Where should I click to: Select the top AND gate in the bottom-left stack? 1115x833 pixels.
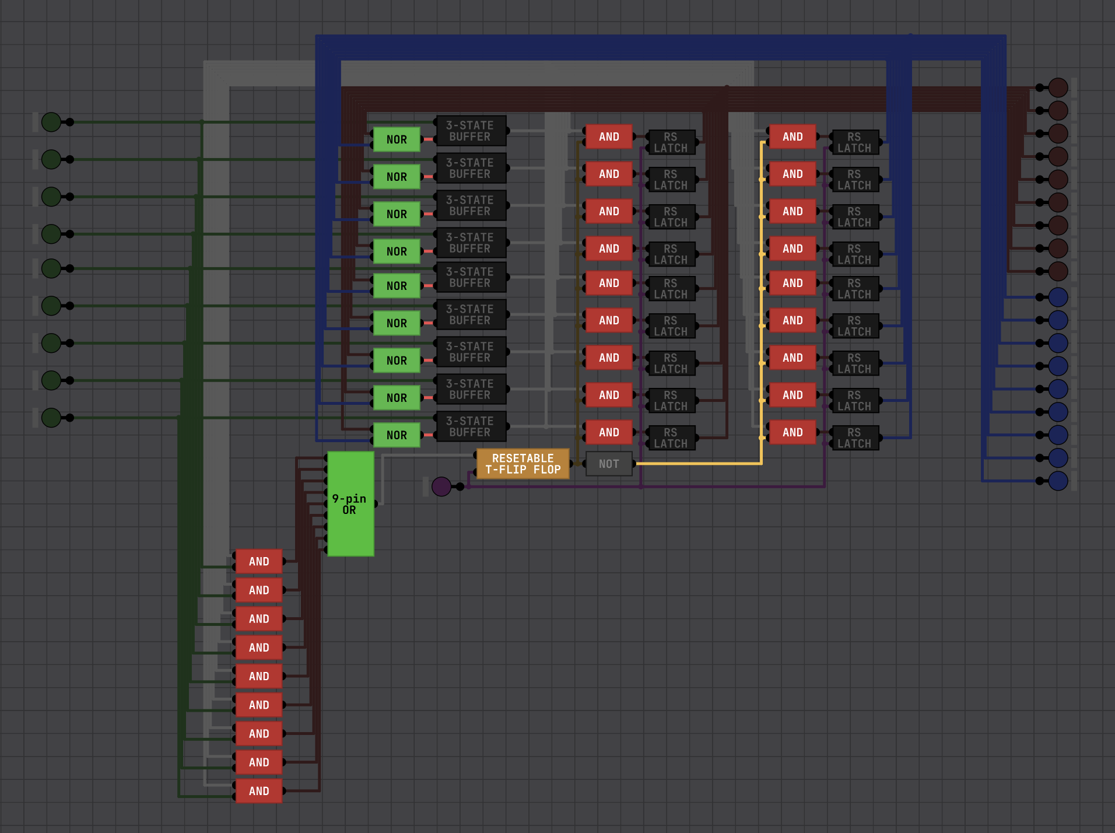[259, 561]
